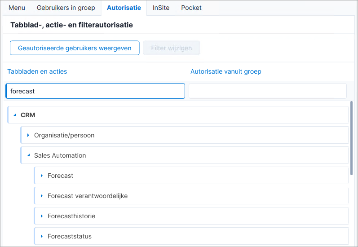This screenshot has height=247, width=358.
Task: Sort by Tabbladen en acties column header
Action: click(x=37, y=71)
